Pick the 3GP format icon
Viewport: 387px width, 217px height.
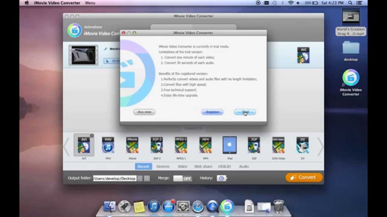pos(254,145)
